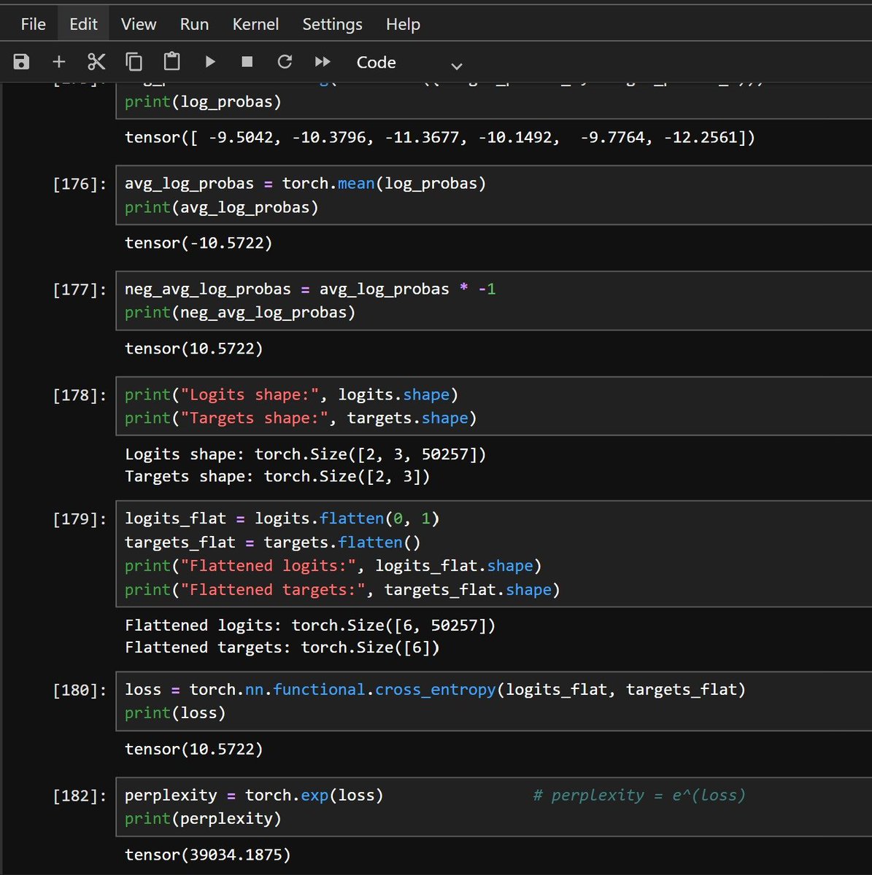The width and height of the screenshot is (872, 875).
Task: Open the File menu
Action: (x=34, y=24)
